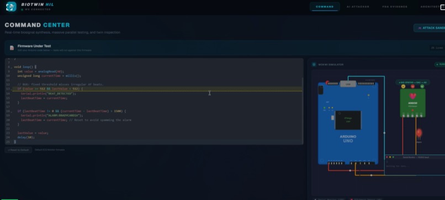Click the green pin badge above the AD8232 module

[x=422, y=87]
